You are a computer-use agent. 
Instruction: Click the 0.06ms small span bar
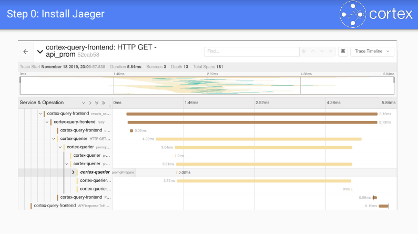coord(131,130)
